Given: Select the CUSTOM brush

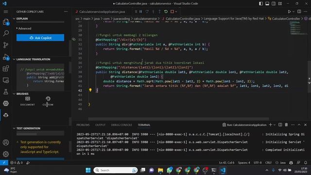Looking at the screenshot, I should (48, 101).
